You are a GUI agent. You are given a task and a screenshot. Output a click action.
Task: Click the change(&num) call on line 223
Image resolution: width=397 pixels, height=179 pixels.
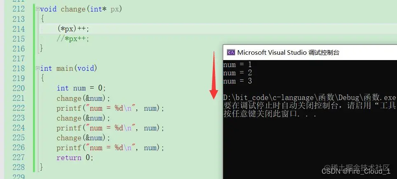pos(84,118)
